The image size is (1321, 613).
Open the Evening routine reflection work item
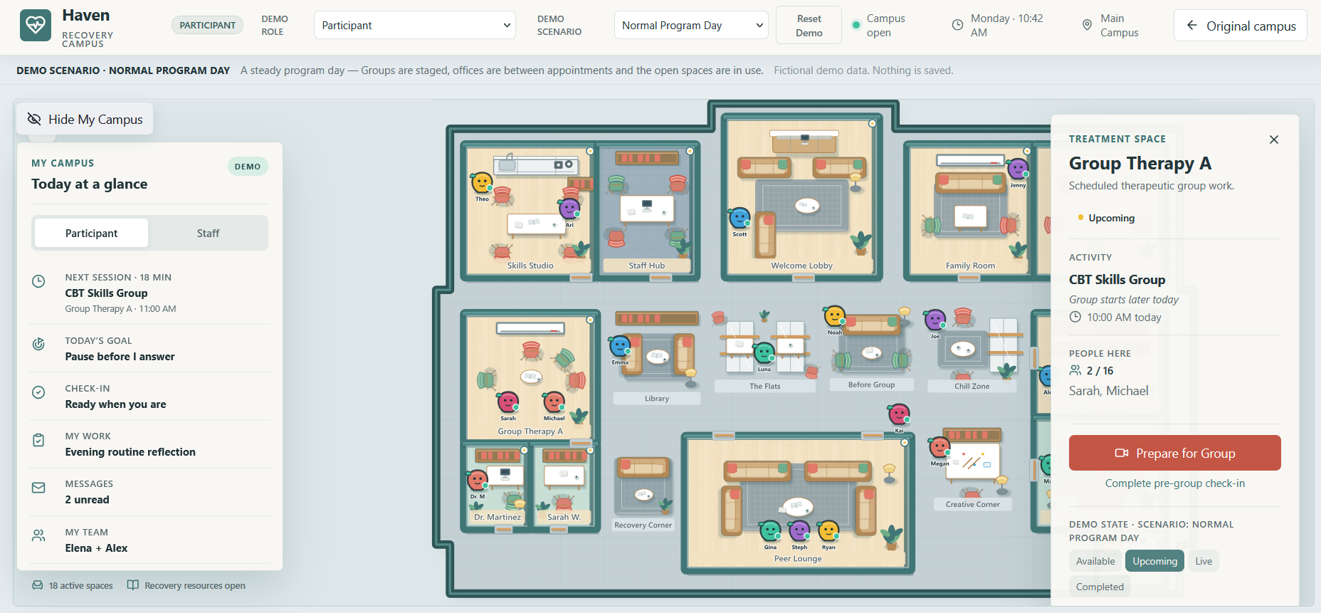click(150, 444)
